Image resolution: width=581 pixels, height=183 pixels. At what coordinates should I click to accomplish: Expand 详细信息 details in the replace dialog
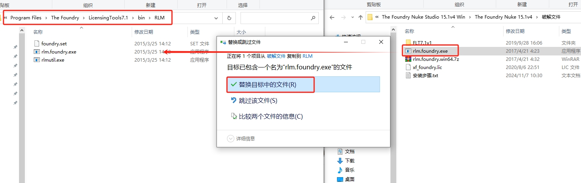241,138
